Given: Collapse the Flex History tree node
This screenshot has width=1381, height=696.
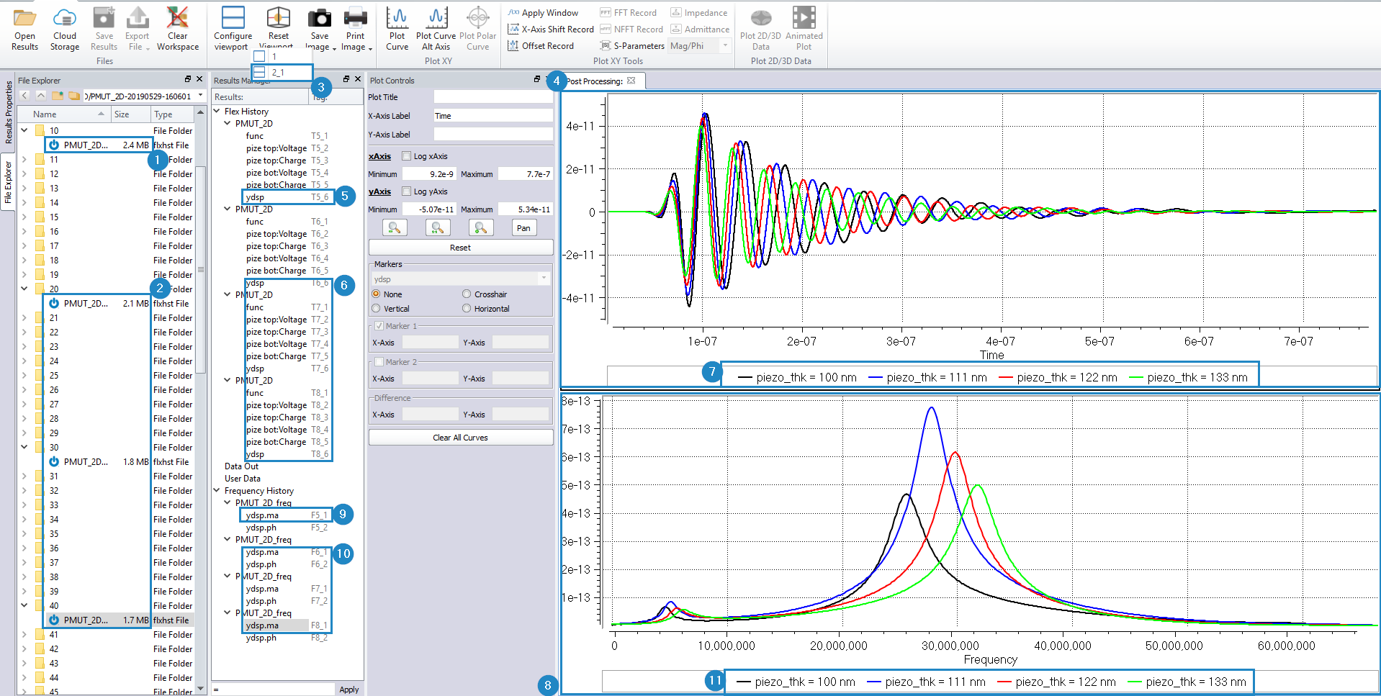Looking at the screenshot, I should (x=217, y=111).
